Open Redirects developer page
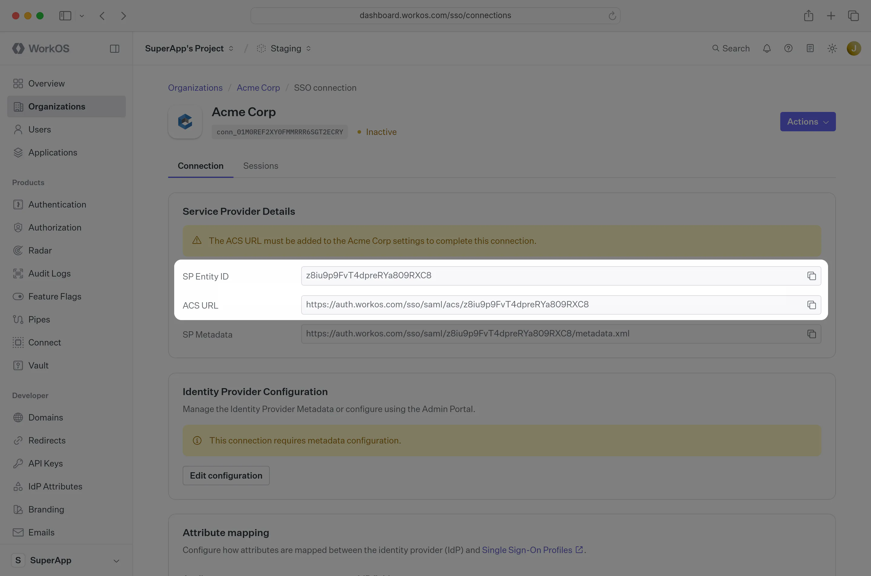This screenshot has height=576, width=871. pyautogui.click(x=67, y=440)
